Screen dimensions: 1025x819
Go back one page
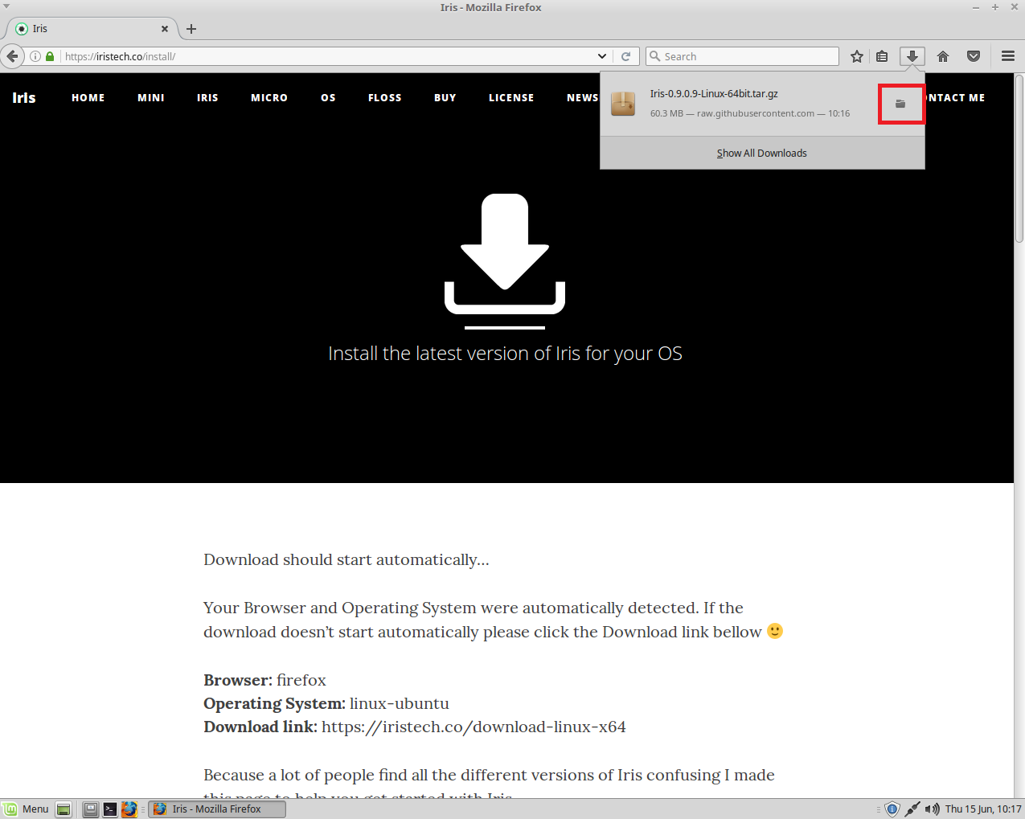coord(12,56)
